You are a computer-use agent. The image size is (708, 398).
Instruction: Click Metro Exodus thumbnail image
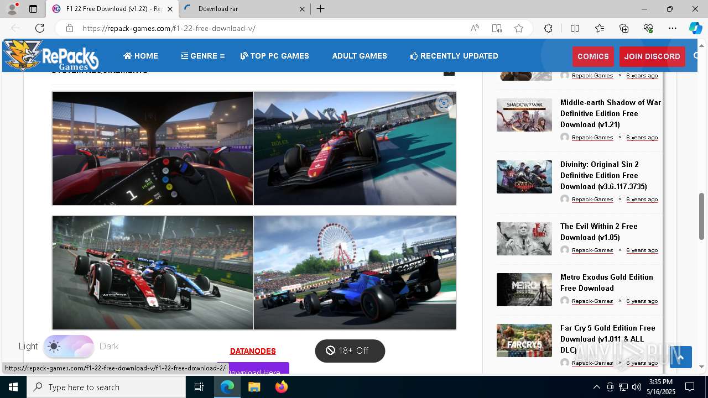[x=524, y=290]
